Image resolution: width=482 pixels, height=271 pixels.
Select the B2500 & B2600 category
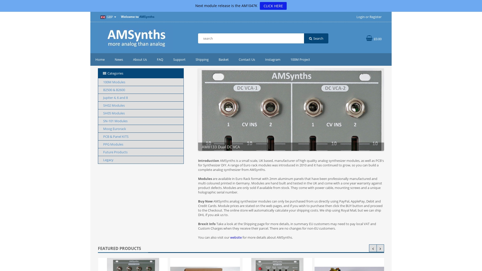[x=141, y=90]
